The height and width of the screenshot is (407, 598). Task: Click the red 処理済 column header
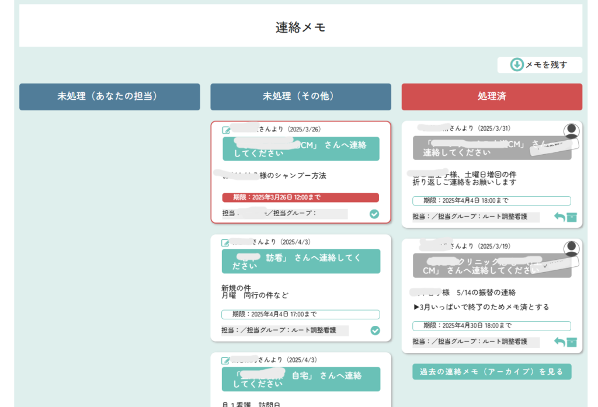point(492,96)
